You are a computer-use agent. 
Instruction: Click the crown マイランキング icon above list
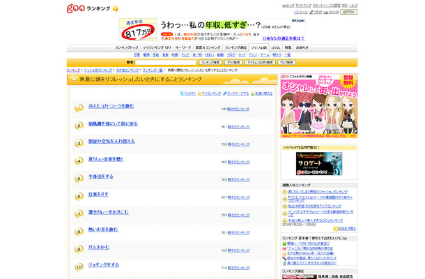(199, 93)
